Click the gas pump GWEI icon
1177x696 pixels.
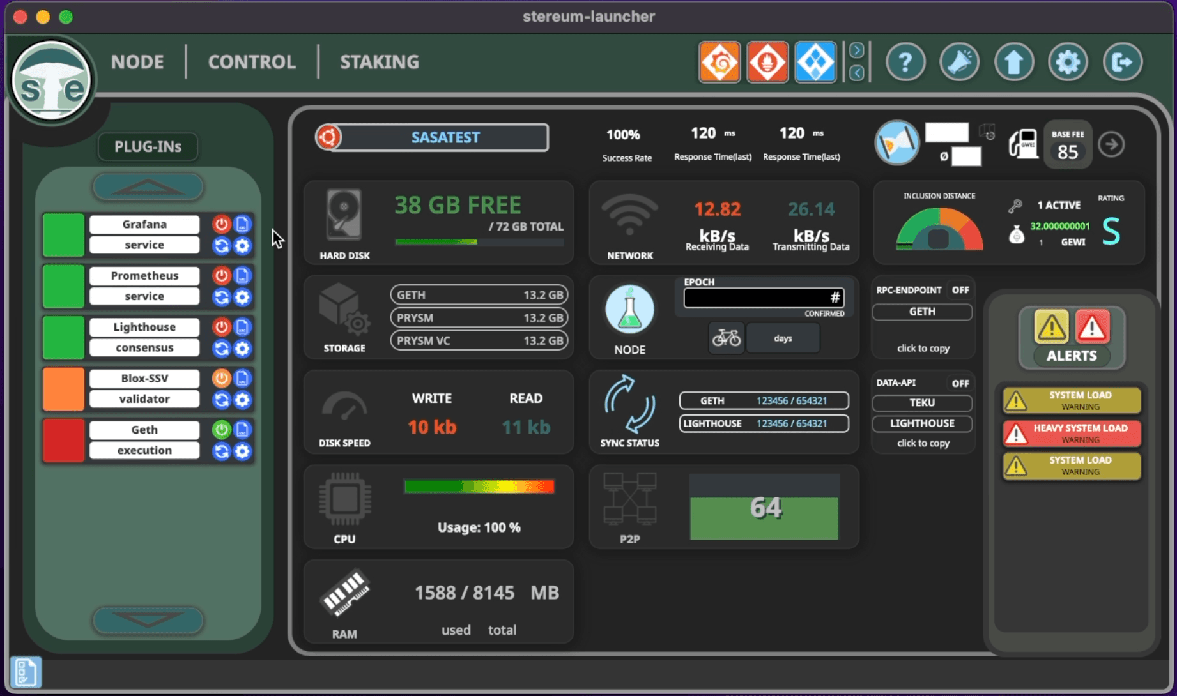(x=1022, y=144)
